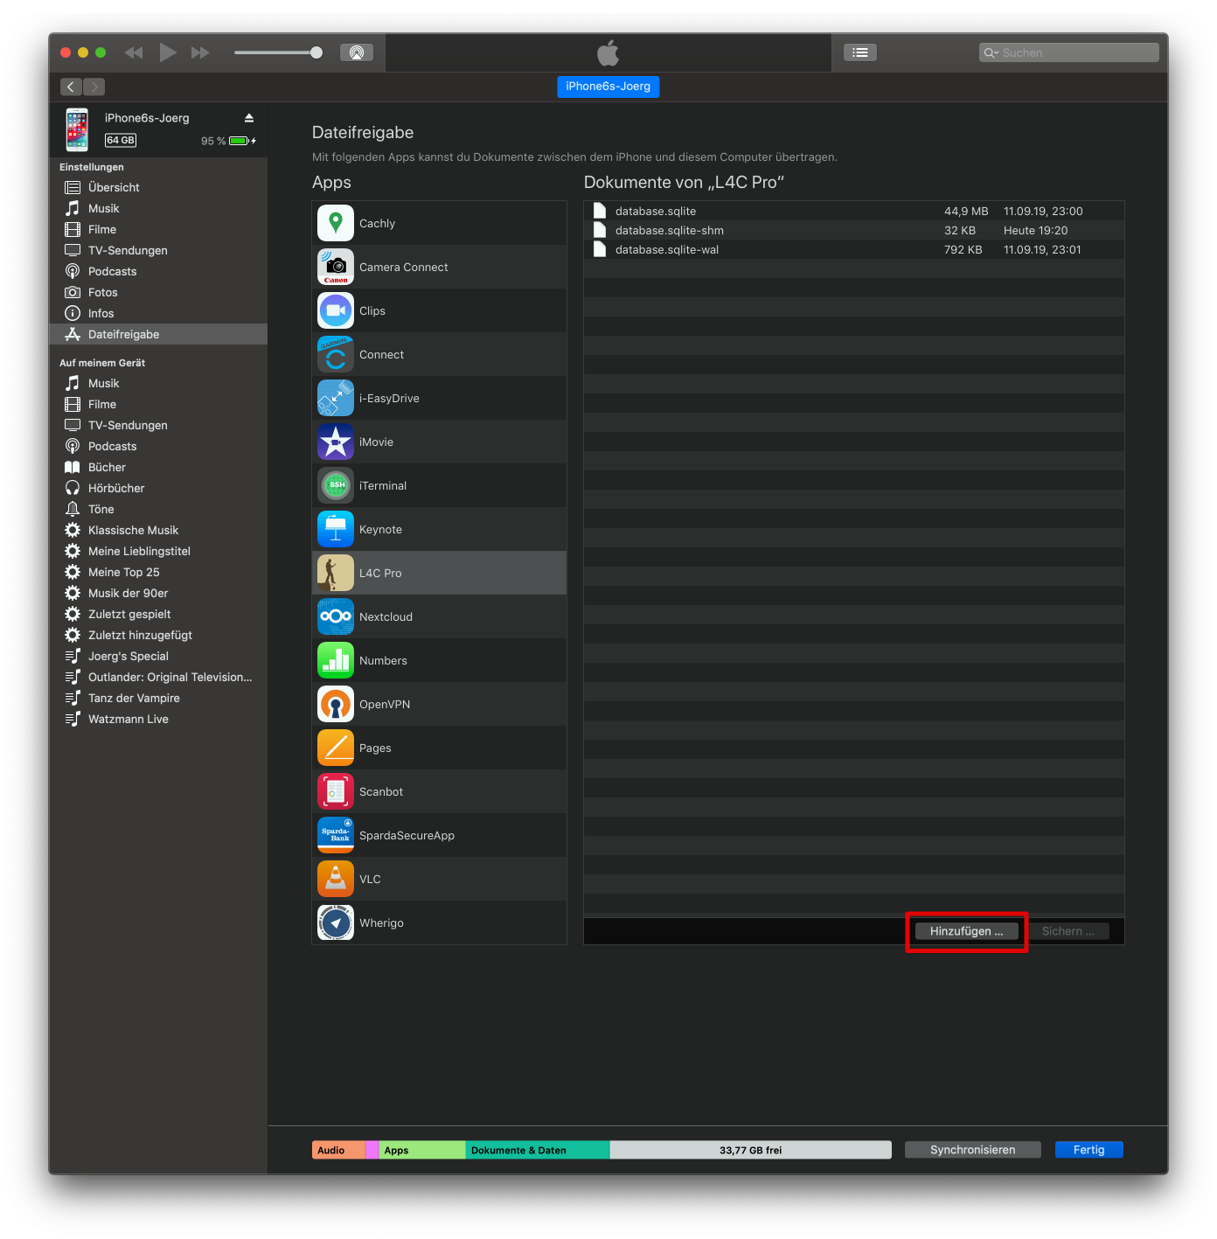Open TV-Sendungen under Einstellungen

click(x=158, y=250)
